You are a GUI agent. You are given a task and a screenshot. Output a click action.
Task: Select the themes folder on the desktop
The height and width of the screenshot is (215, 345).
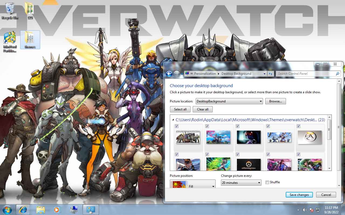30,40
